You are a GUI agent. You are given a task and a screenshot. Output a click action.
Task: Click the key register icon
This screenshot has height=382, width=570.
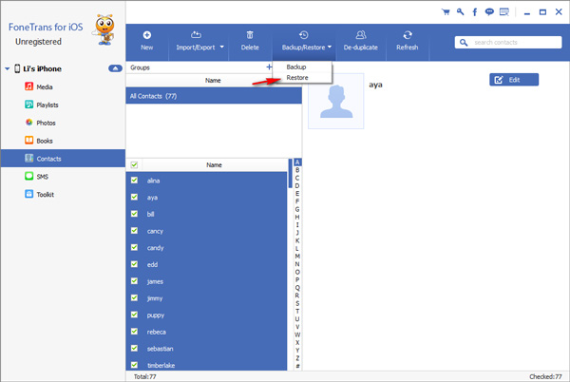pyautogui.click(x=460, y=12)
